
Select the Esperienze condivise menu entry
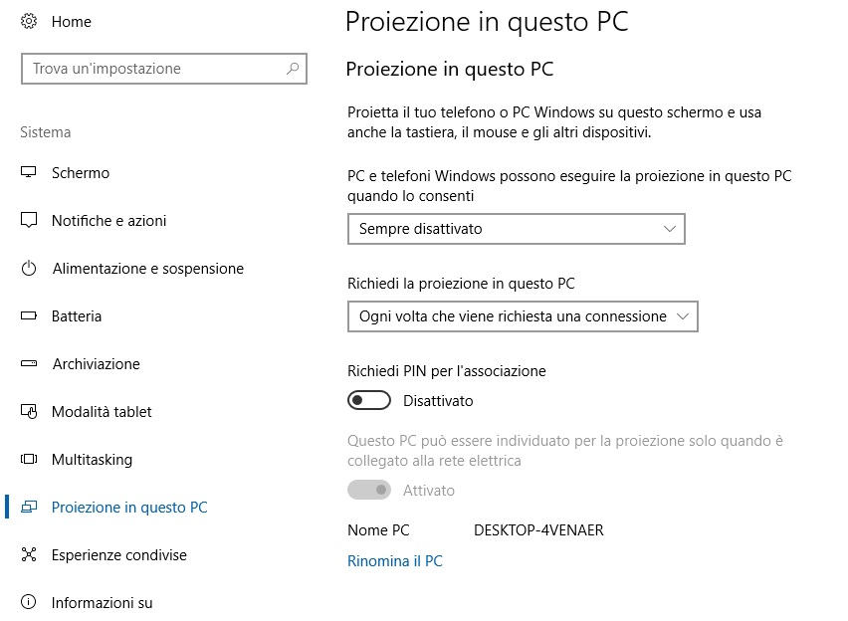point(119,555)
